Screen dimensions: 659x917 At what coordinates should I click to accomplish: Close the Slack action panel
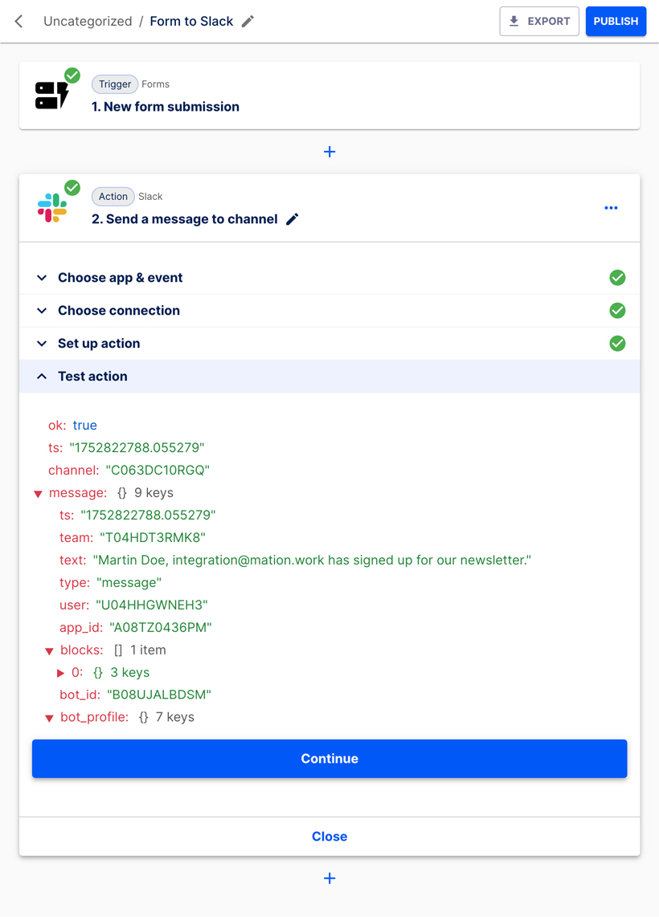[x=329, y=836]
